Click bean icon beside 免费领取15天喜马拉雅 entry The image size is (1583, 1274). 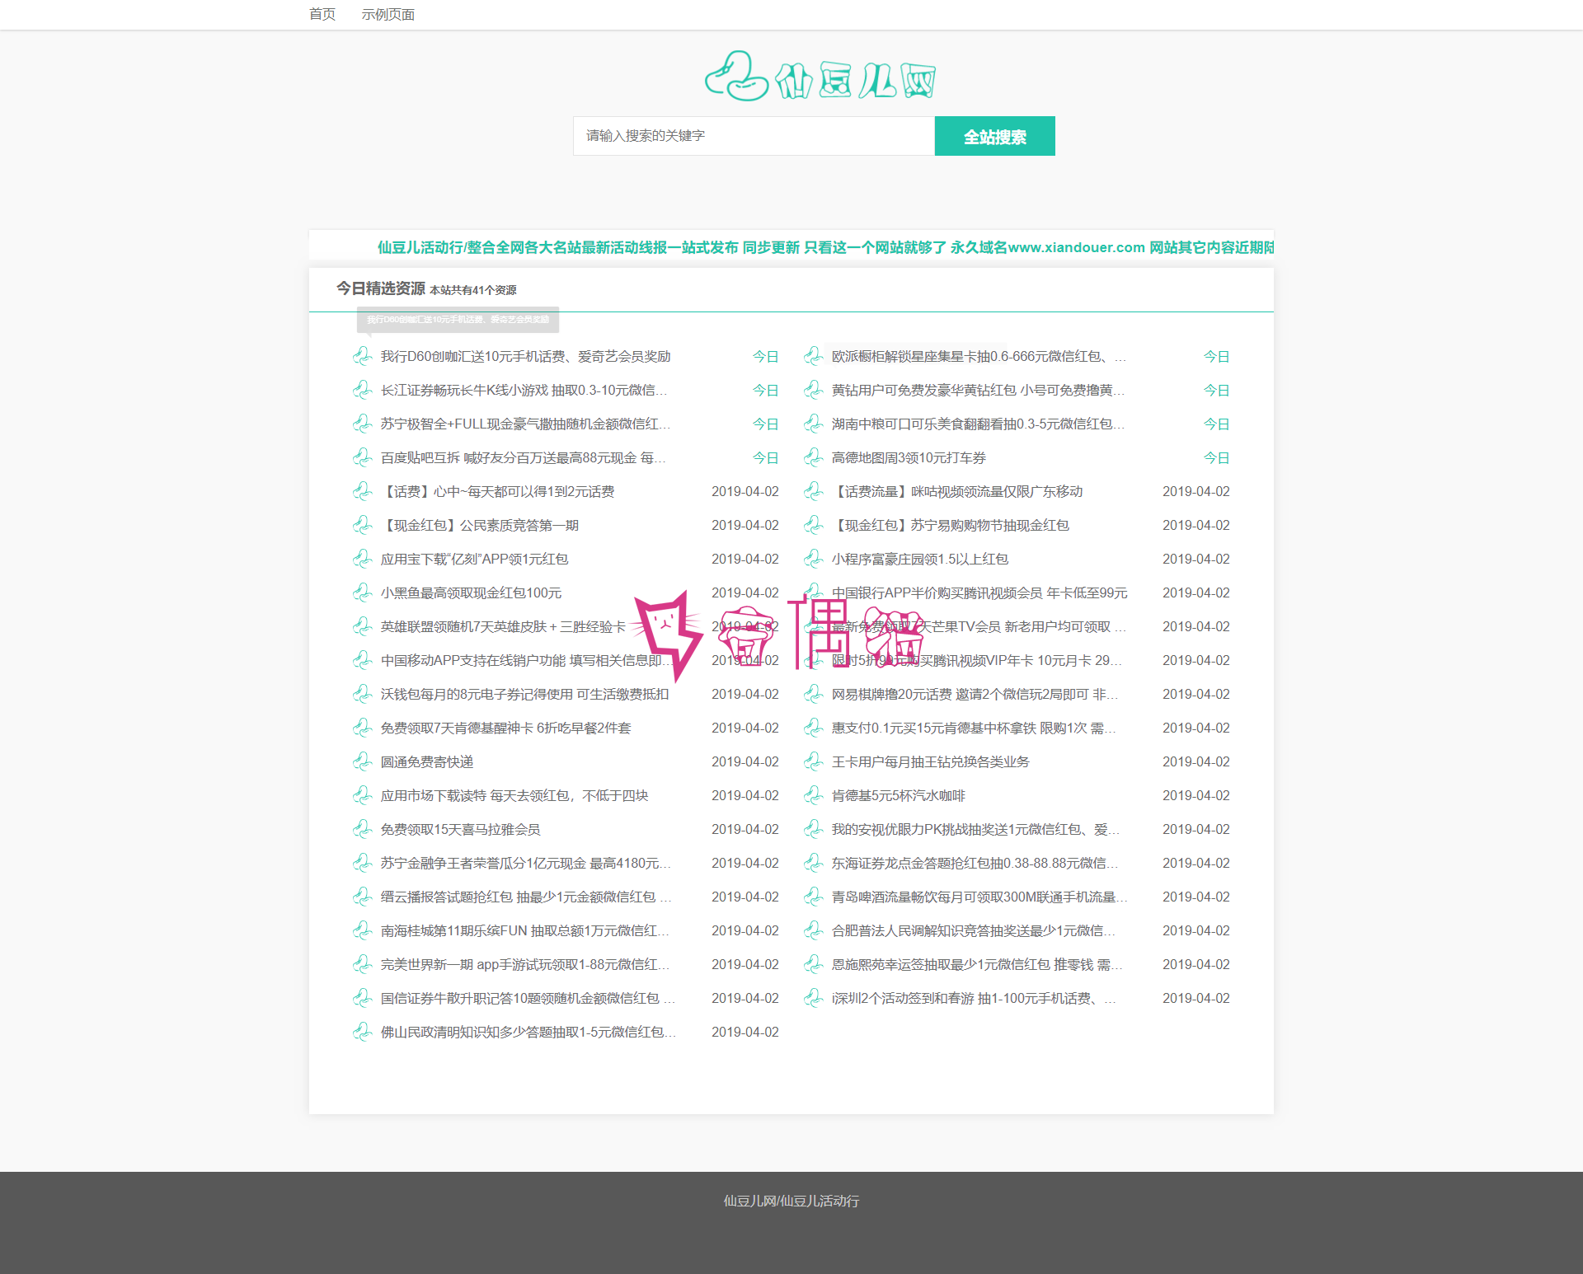[x=363, y=829]
